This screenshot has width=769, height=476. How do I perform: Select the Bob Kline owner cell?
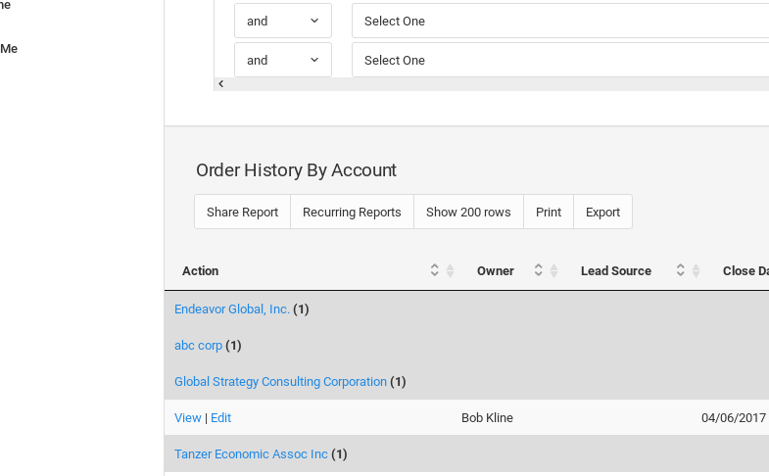click(487, 418)
